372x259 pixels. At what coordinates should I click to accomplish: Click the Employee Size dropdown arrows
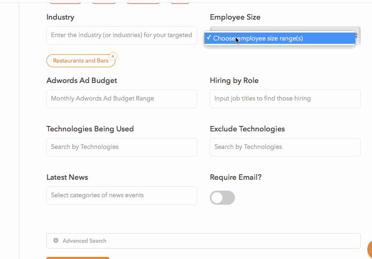coord(357,36)
